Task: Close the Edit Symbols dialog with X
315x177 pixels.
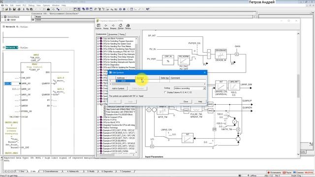Action: tap(205, 72)
